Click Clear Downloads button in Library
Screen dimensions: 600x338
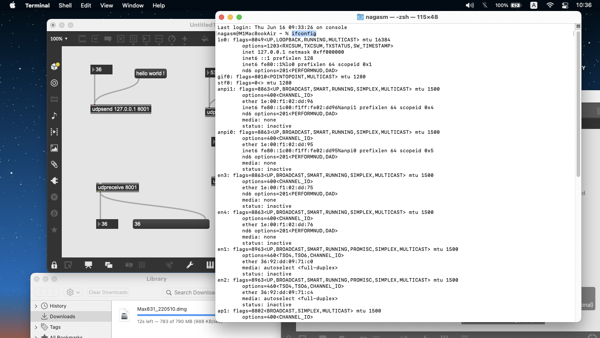pos(108,292)
